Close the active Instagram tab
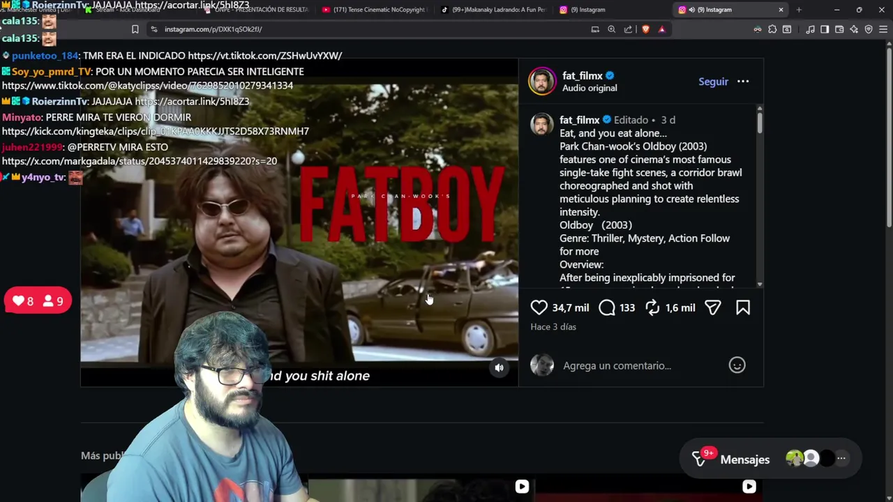Image resolution: width=893 pixels, height=502 pixels. [x=781, y=10]
